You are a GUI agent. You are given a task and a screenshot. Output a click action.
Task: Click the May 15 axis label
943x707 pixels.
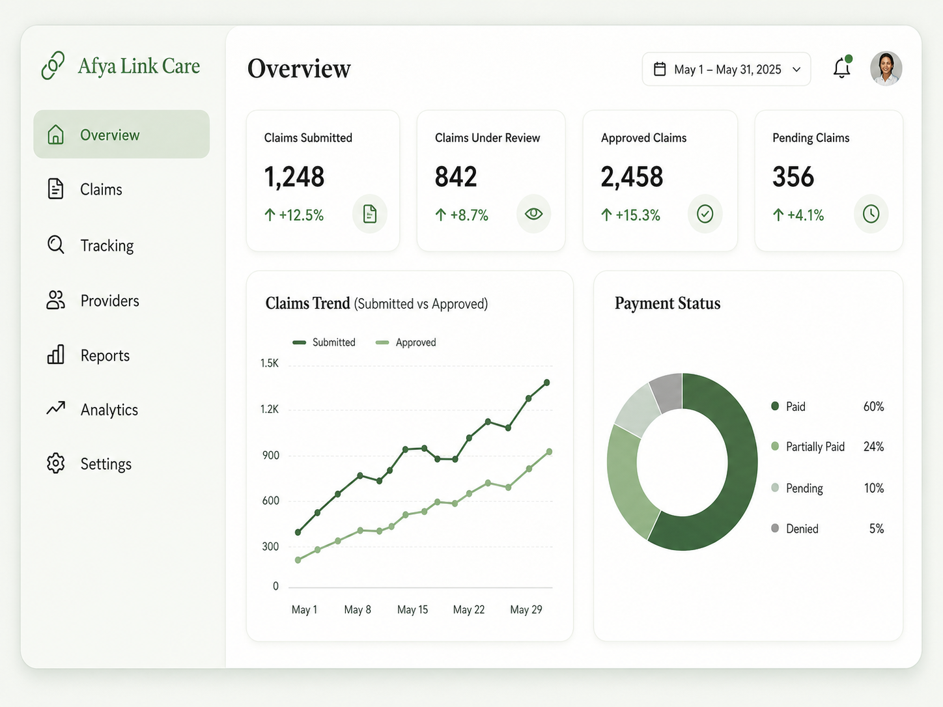[413, 609]
